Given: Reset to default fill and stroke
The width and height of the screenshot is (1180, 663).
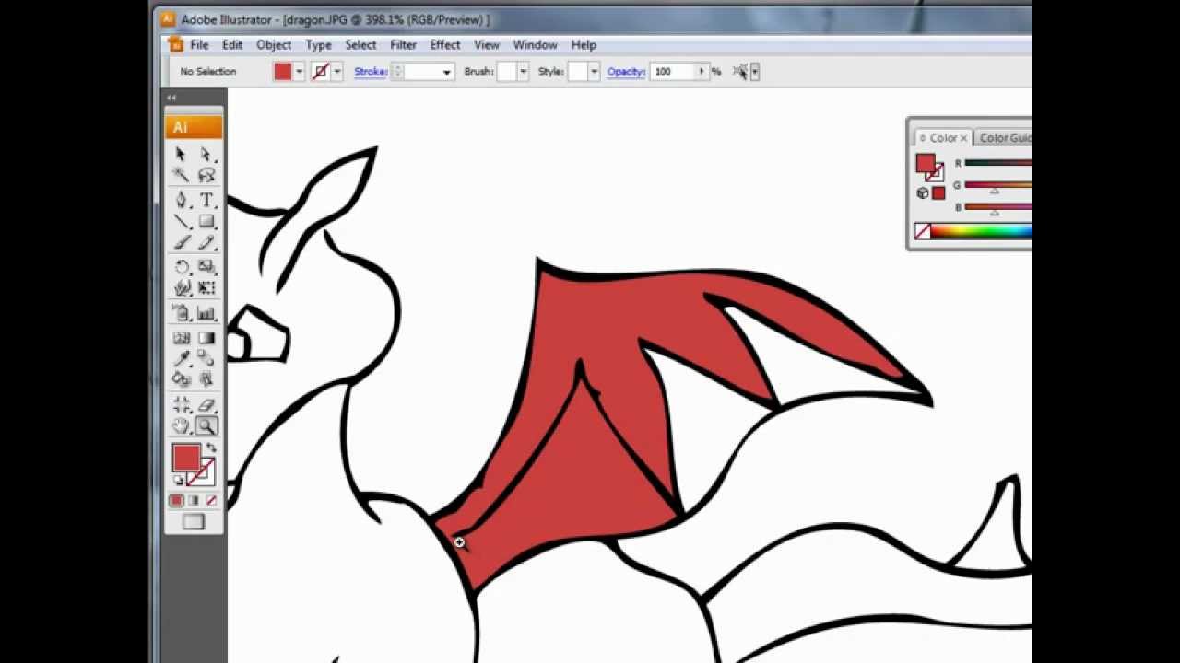Looking at the screenshot, I should 178,481.
